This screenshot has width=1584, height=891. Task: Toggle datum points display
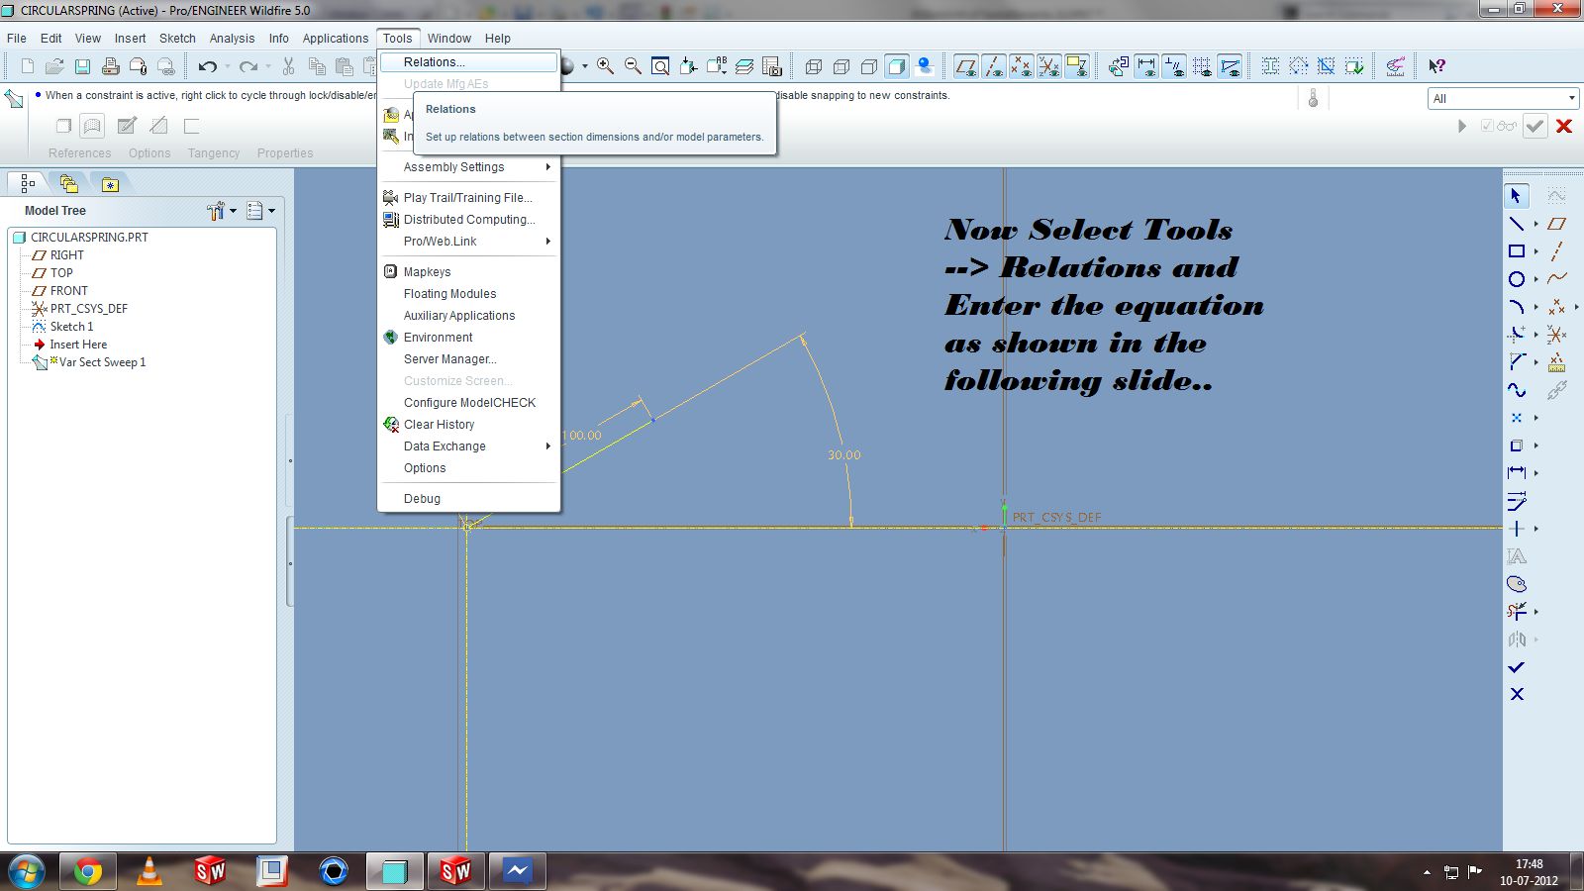1021,66
